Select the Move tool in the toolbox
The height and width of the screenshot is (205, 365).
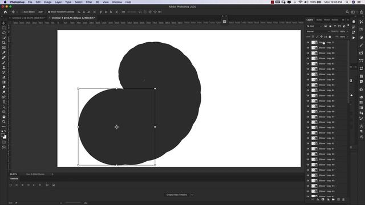tap(4, 23)
